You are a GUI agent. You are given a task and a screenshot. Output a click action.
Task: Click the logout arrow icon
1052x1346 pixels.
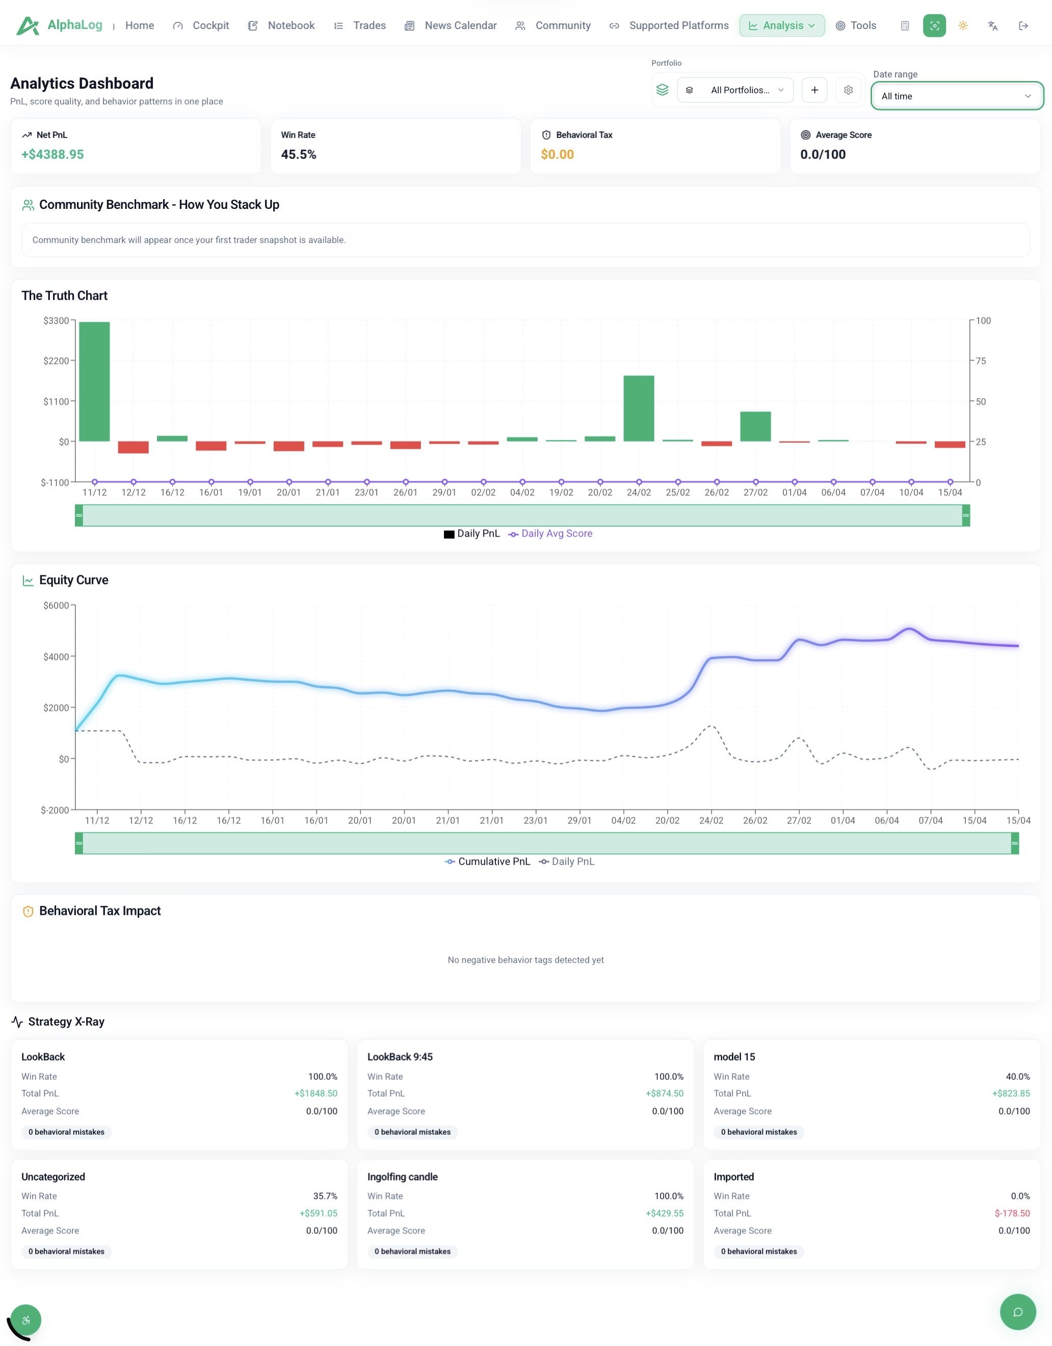coord(1022,26)
